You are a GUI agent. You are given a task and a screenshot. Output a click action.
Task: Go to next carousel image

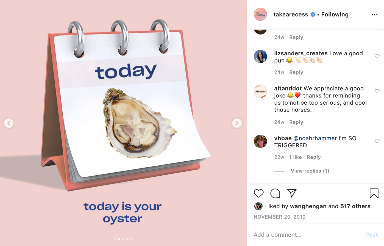237,123
